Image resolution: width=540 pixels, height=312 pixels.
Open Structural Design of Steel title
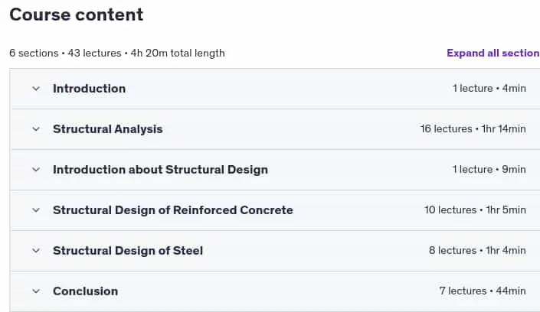pos(128,251)
